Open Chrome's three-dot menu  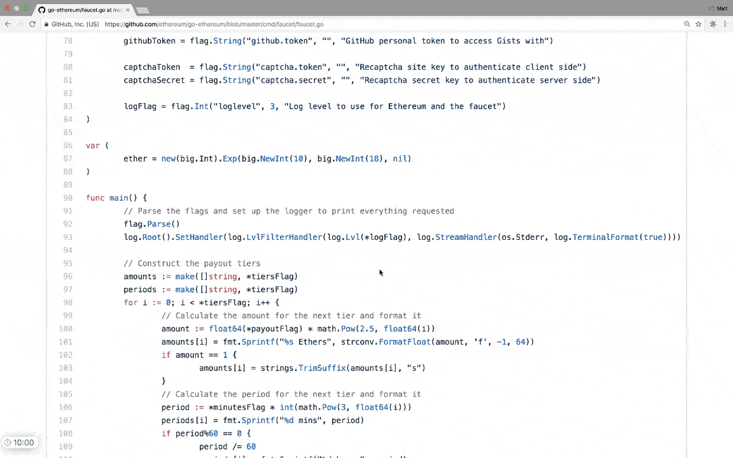coord(725,24)
